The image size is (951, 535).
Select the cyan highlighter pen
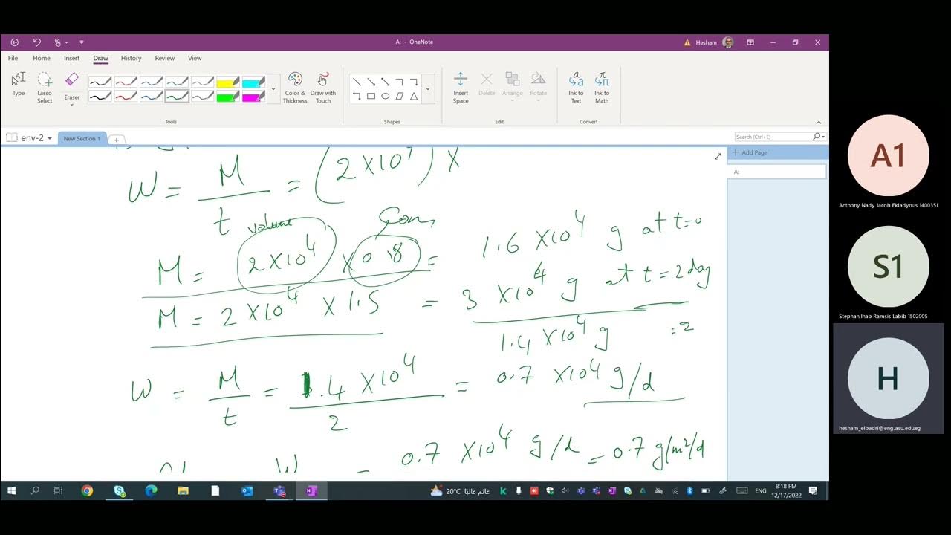tap(253, 82)
